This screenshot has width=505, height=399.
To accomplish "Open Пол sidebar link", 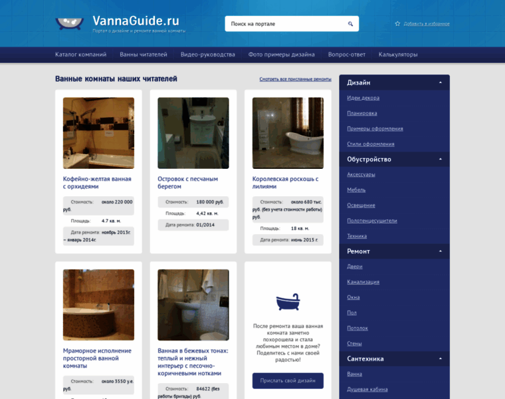I will point(352,313).
